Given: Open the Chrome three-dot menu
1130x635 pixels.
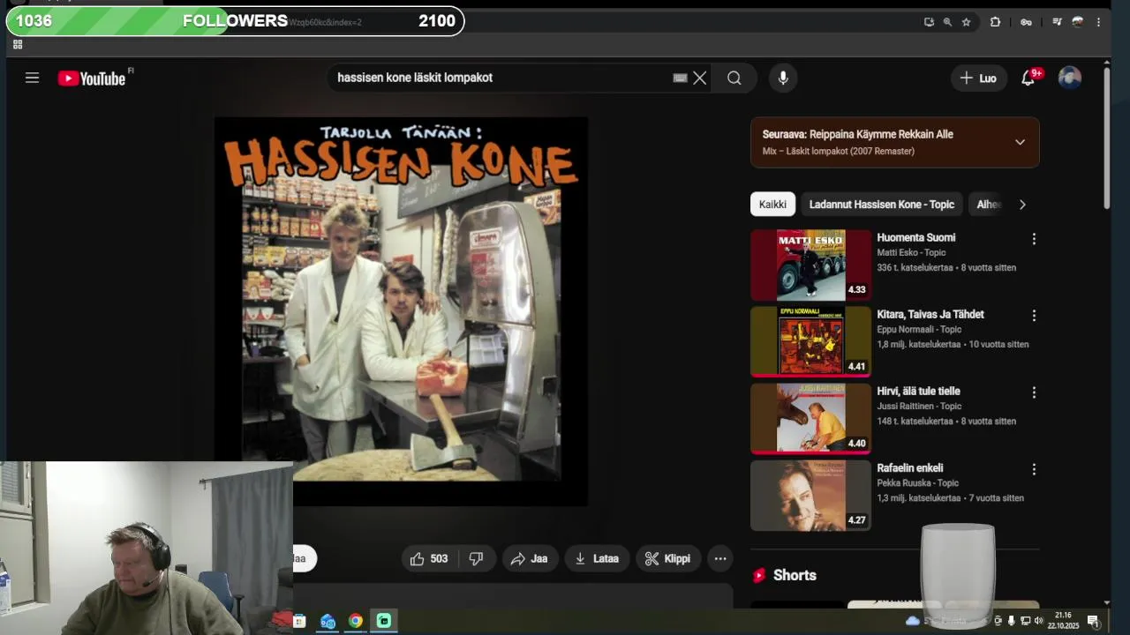Looking at the screenshot, I should (x=1098, y=22).
